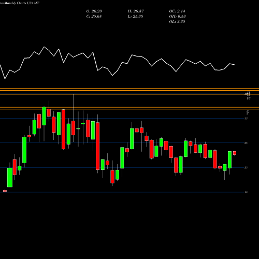The height and width of the screenshot is (259, 259).
Task: Click the OH: 0.53 statistic
Action: tap(177, 17)
